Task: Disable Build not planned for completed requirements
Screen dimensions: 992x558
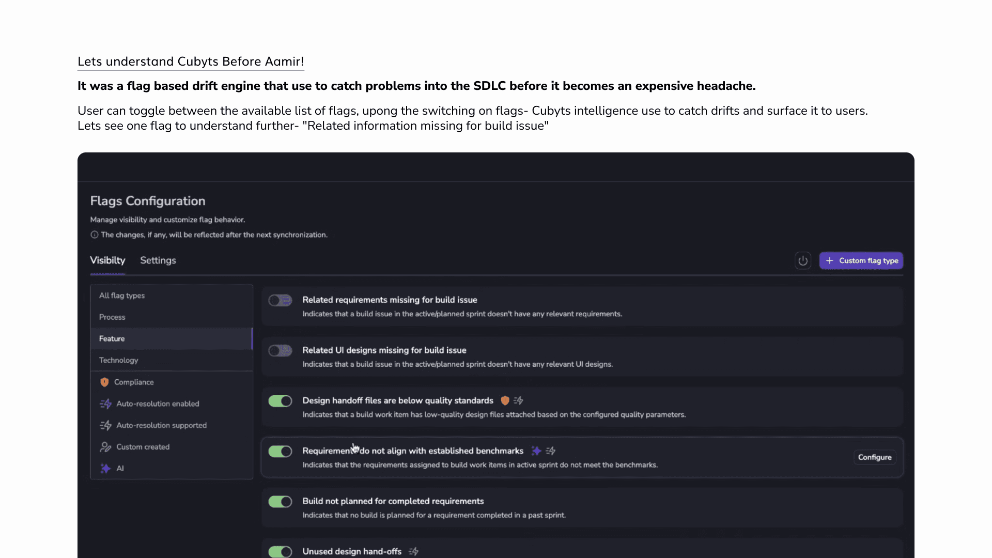Action: [280, 502]
